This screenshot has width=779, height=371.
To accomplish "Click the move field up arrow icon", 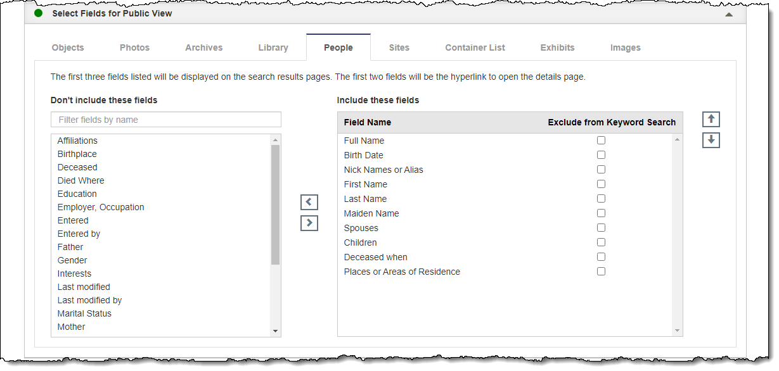I will click(x=711, y=120).
